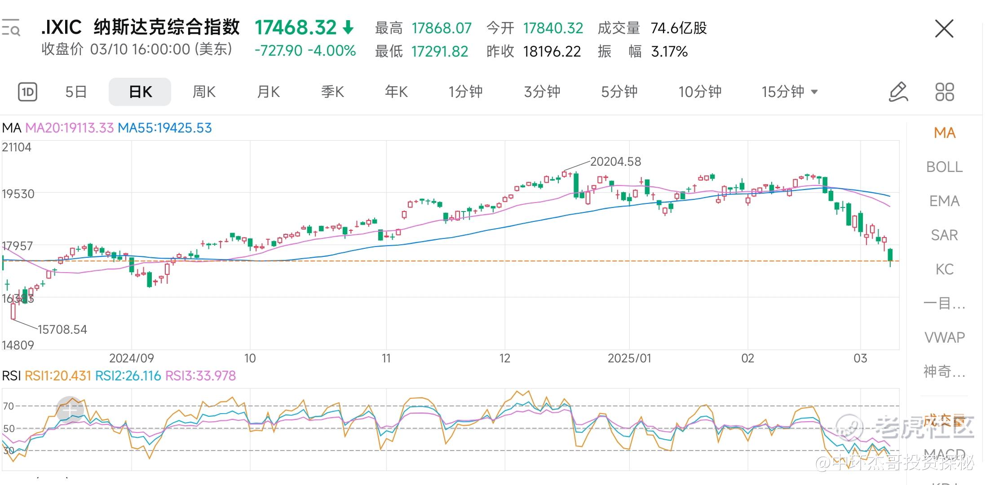Select the KC channel indicator

944,269
